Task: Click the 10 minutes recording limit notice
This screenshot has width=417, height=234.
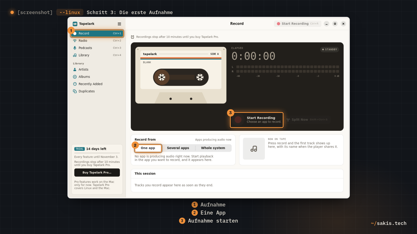Action: (177, 37)
